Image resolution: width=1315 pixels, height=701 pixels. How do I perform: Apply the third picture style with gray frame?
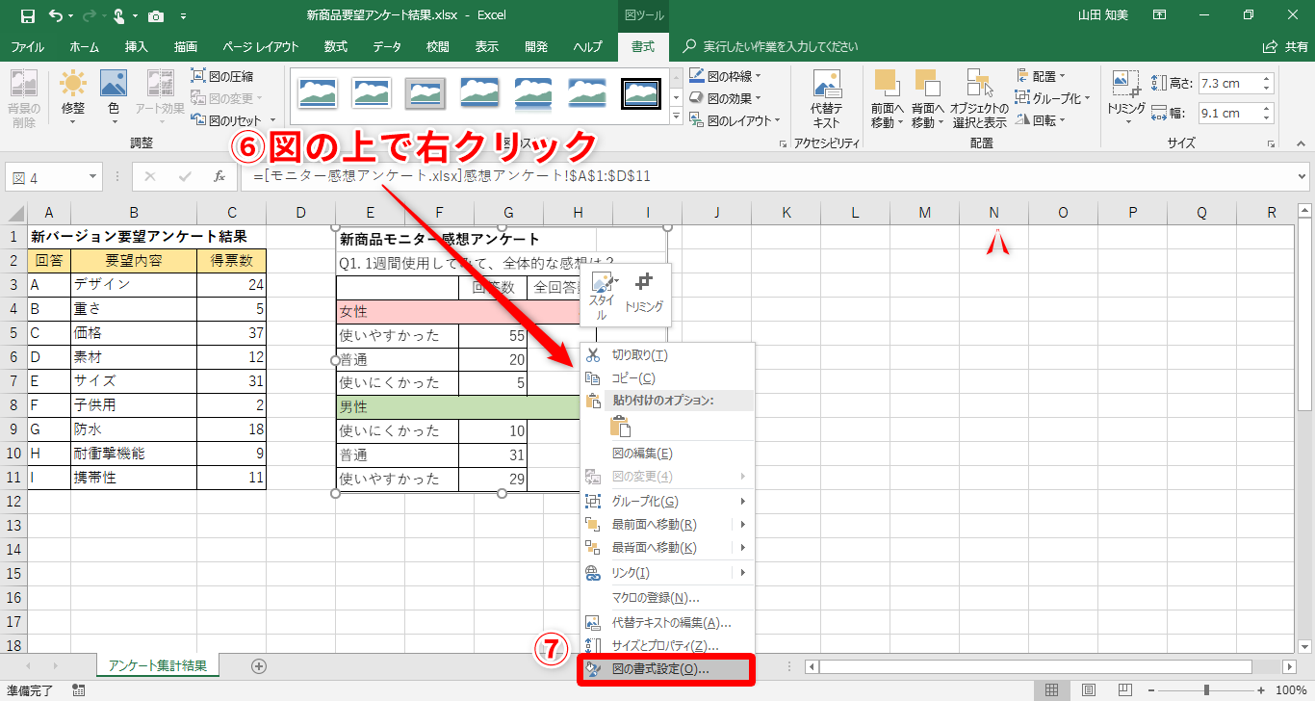click(x=425, y=93)
